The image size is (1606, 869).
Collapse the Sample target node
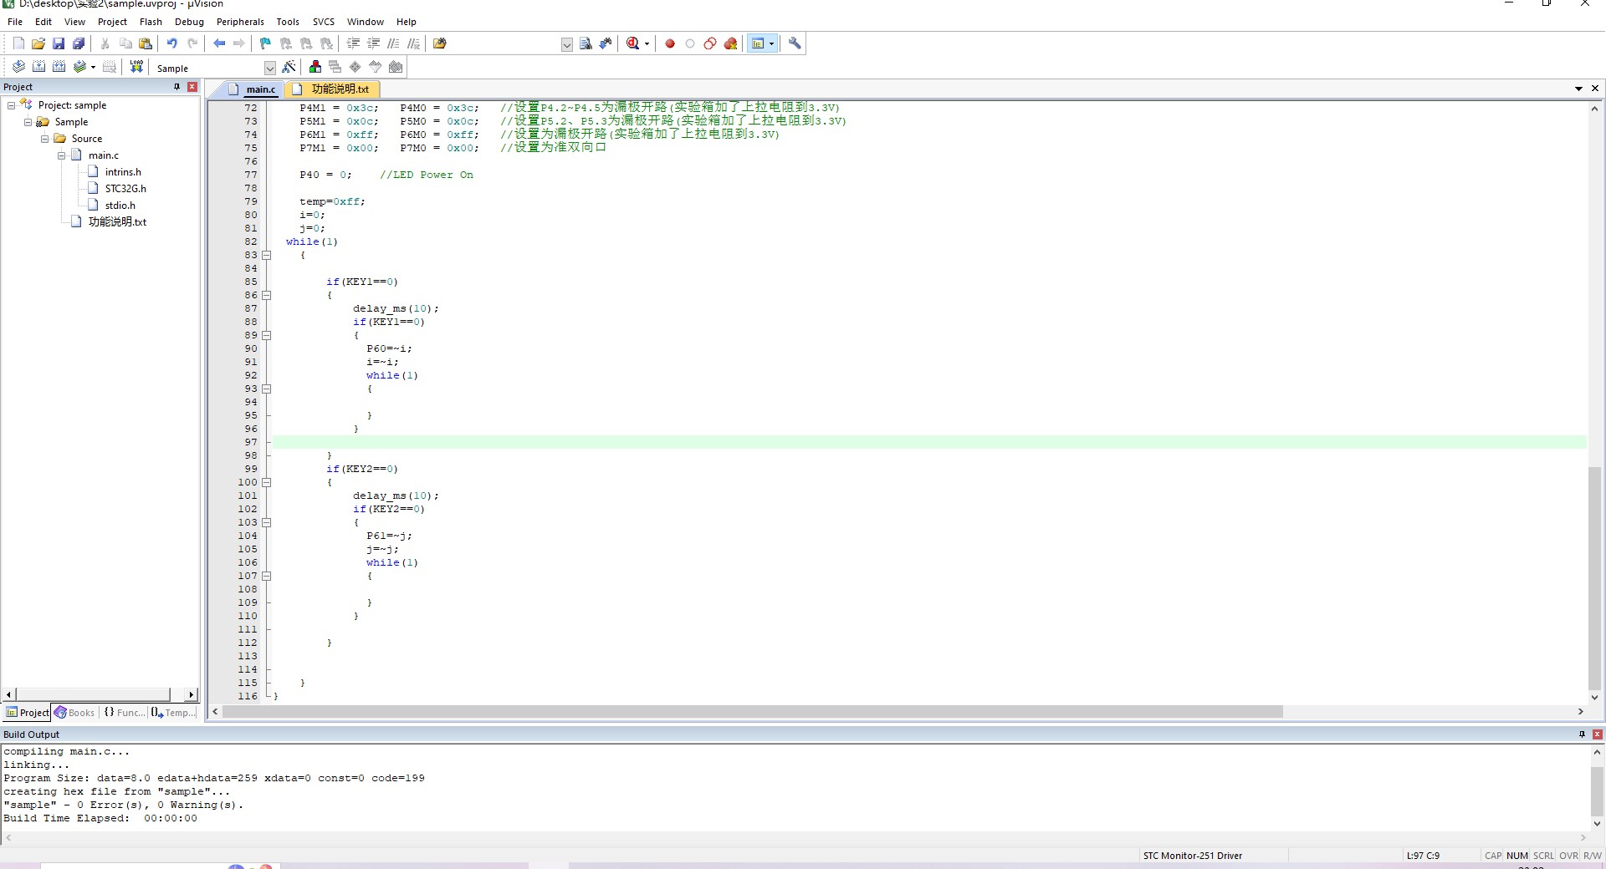[x=28, y=122]
